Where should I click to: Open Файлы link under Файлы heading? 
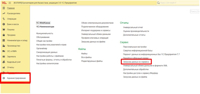84,54
